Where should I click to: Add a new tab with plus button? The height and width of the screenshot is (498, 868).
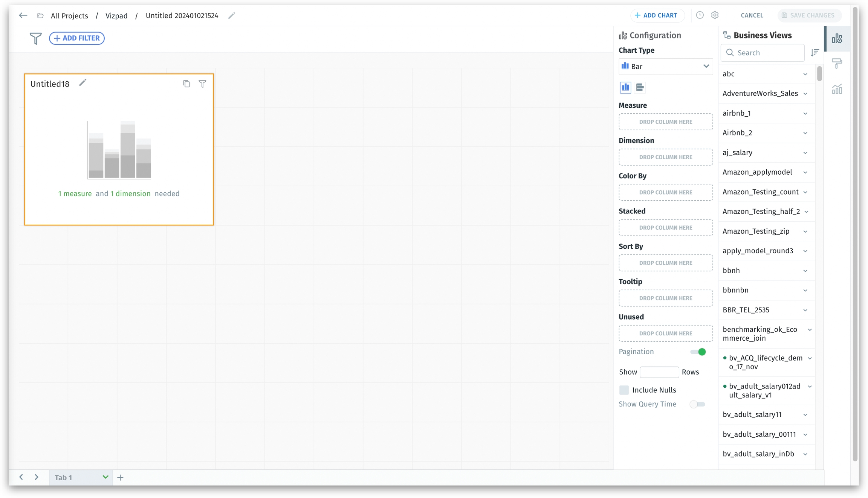tap(120, 478)
